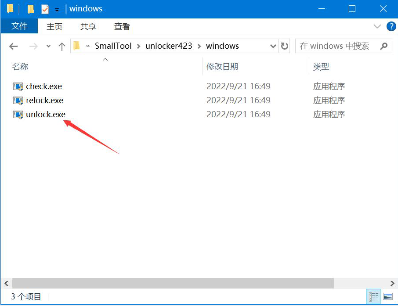Click the windows breadcrumb segment
398x306 pixels.
click(x=222, y=46)
